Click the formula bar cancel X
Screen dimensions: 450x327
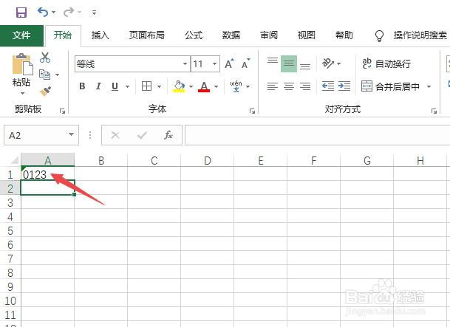(x=115, y=135)
